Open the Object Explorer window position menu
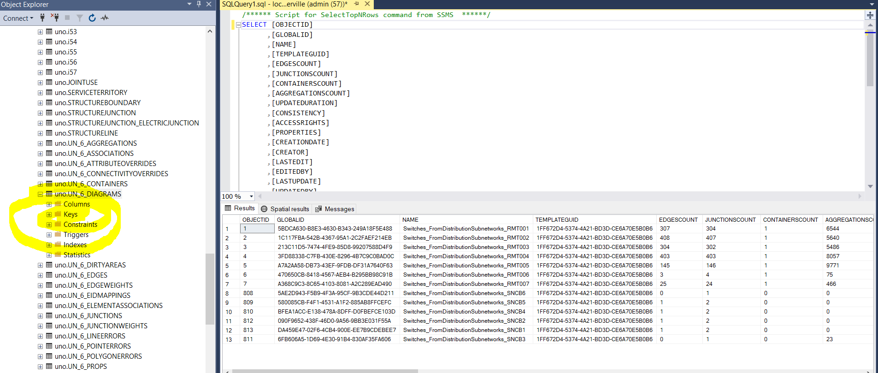878x373 pixels. 189,4
